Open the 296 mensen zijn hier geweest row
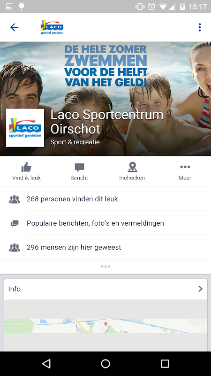The image size is (211, 376). [x=105, y=247]
